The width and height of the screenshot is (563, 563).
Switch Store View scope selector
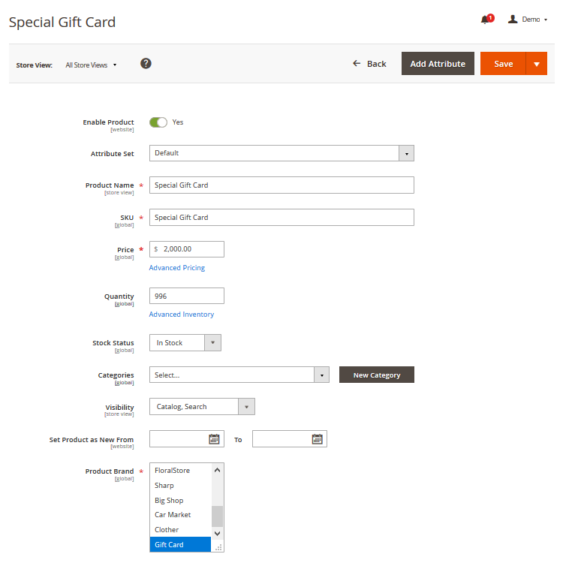[91, 65]
